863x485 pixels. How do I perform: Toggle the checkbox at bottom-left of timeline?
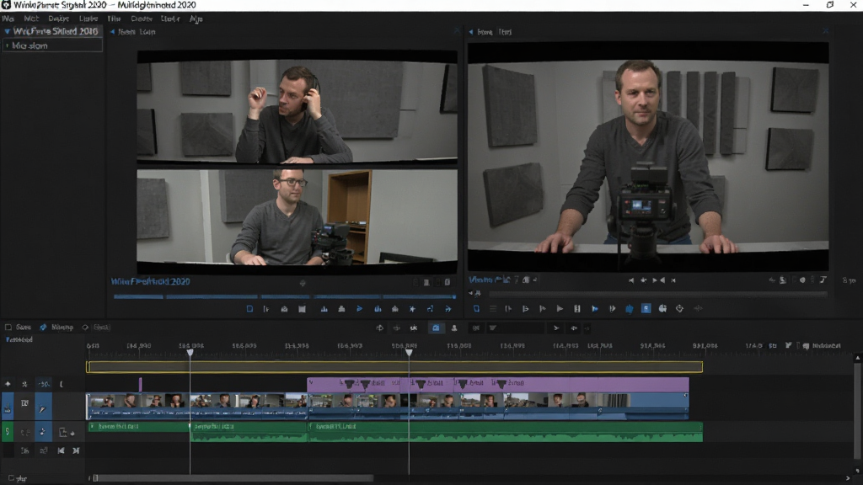11,478
